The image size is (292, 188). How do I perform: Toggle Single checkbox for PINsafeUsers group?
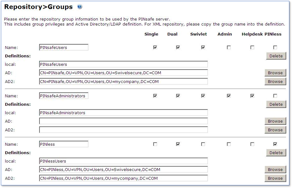(155, 47)
